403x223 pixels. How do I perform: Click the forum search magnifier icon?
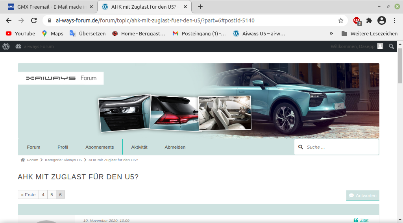(x=300, y=147)
